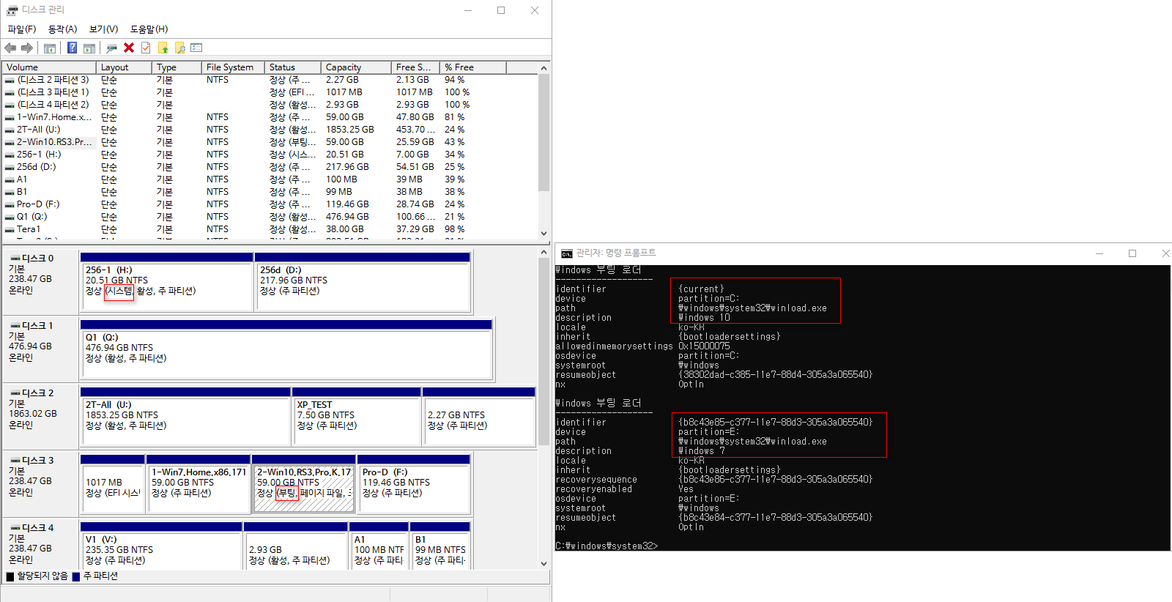
Task: Sort by the File System column header
Action: pyautogui.click(x=233, y=67)
